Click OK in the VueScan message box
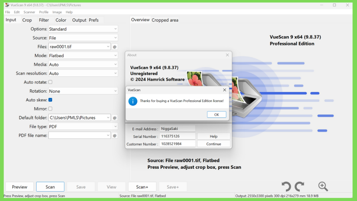 tap(217, 114)
